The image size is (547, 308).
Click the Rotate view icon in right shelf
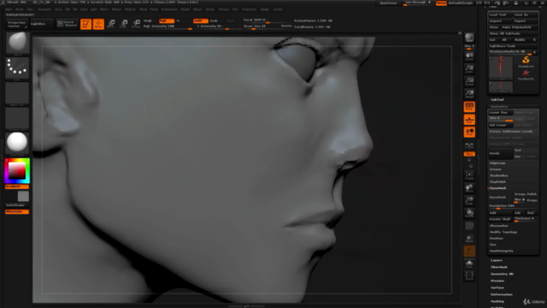coord(469,213)
